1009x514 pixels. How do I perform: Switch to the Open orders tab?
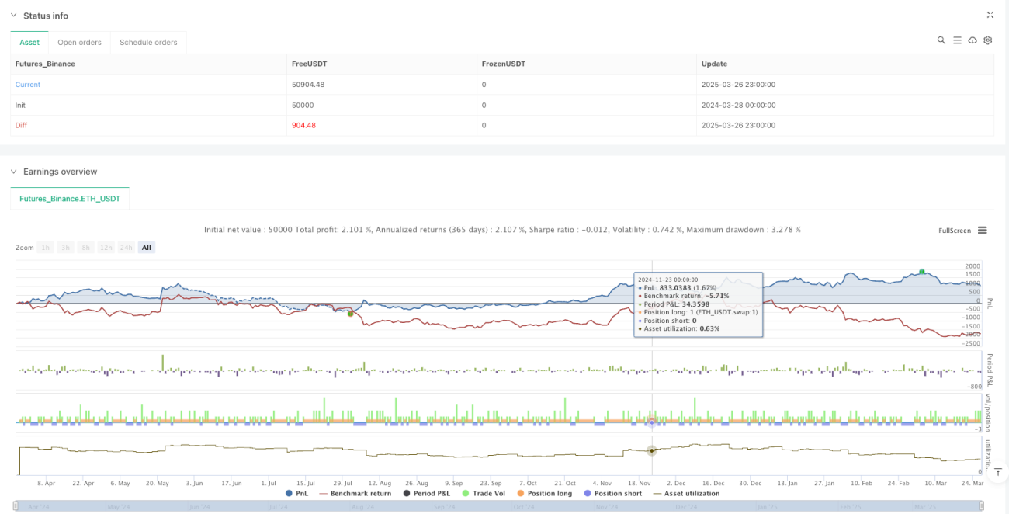(80, 42)
